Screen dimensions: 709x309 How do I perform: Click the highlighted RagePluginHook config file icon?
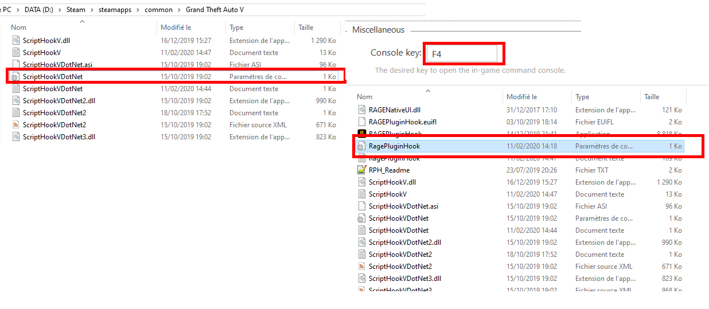[361, 146]
